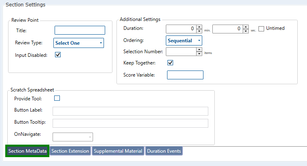Decrease the Duration seconds spinner down arrow
This screenshot has width=307, height=166.
[246, 31]
